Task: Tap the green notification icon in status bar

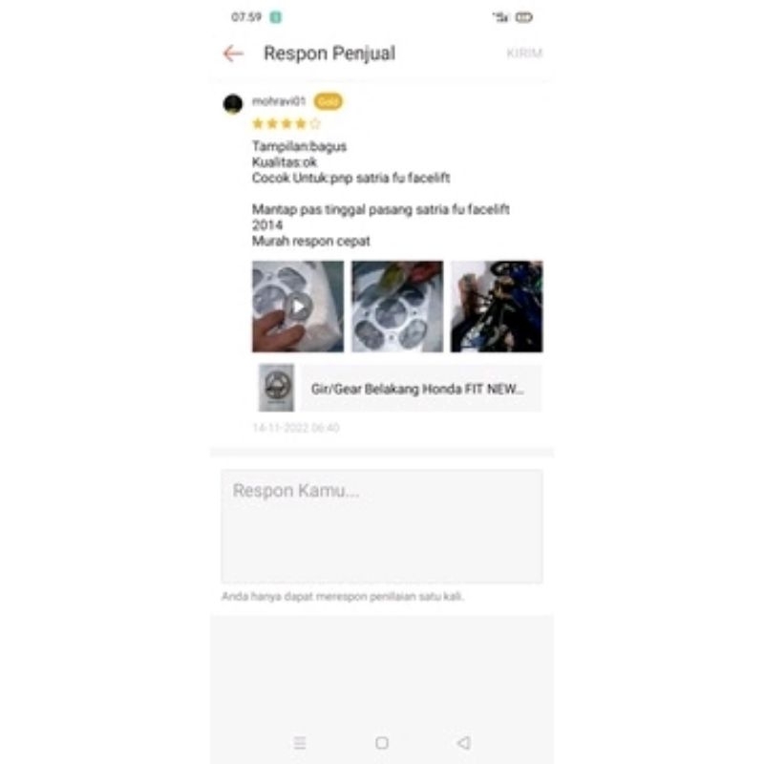Action: coord(276,17)
